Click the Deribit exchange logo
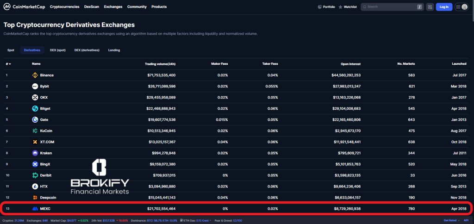This screenshot has width=474, height=224. 35,175
